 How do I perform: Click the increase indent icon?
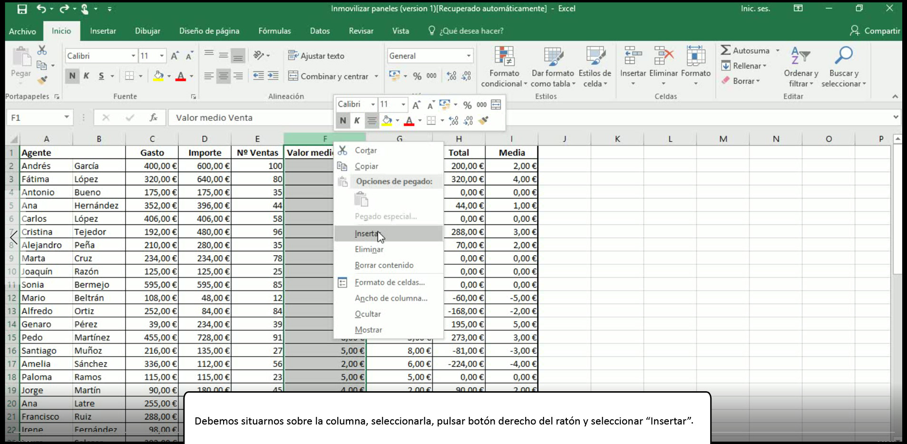point(273,76)
